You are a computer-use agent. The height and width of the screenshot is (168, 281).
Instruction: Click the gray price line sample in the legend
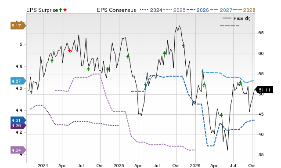tap(227, 18)
